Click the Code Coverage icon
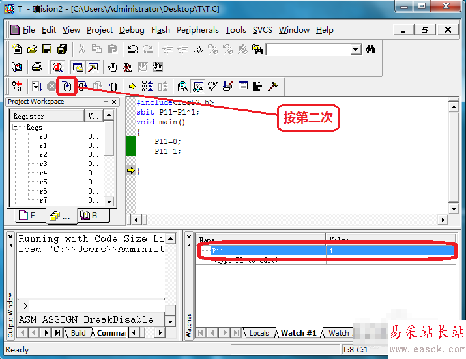 (x=212, y=87)
